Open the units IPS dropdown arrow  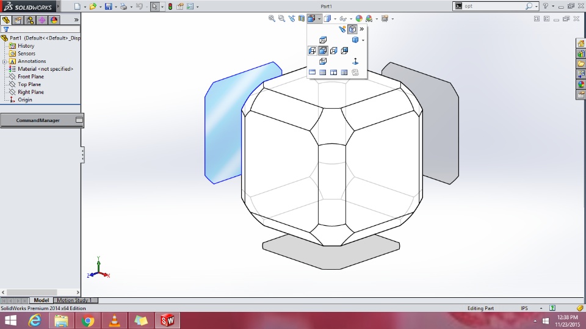coord(541,308)
